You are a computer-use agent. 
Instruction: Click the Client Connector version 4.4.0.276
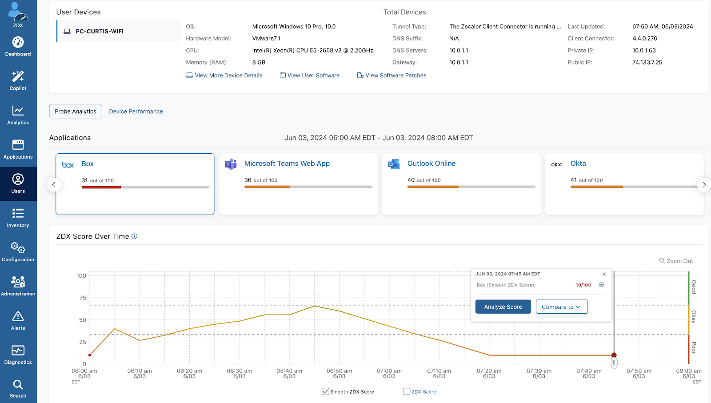point(645,39)
